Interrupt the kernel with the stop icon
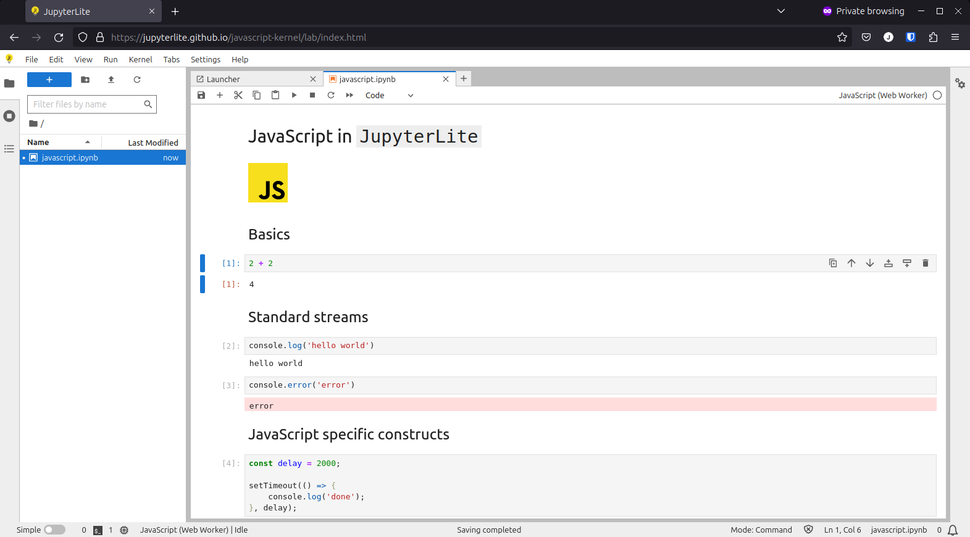This screenshot has width=970, height=537. (312, 95)
